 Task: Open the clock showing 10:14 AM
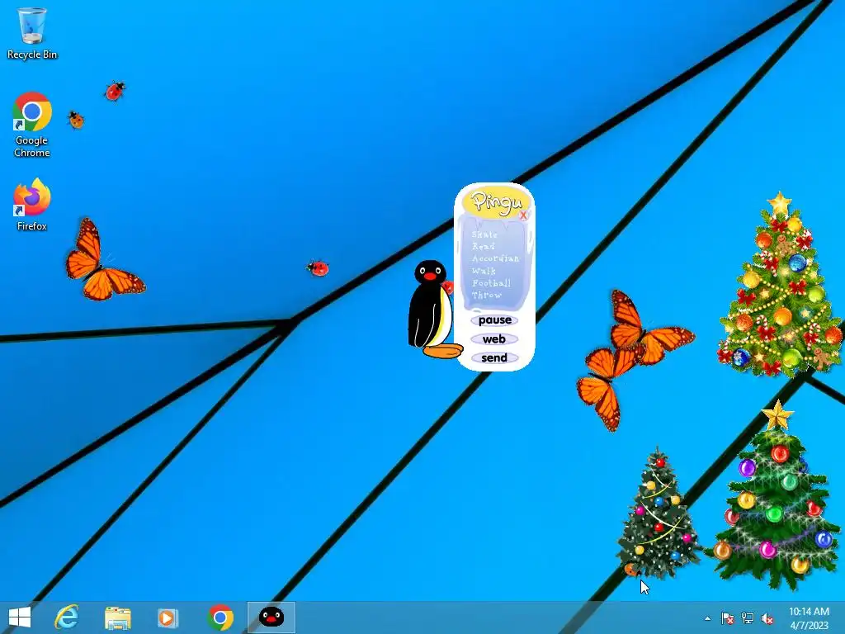pos(809,617)
